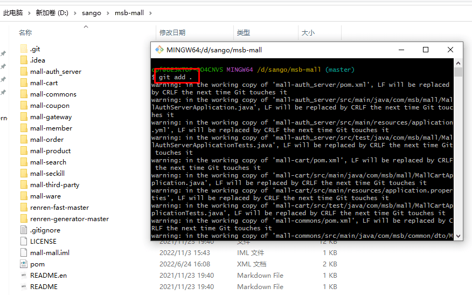Viewport: 472px width, 295px height.
Task: Go to 此电脑 in the address bar
Action: 13,12
